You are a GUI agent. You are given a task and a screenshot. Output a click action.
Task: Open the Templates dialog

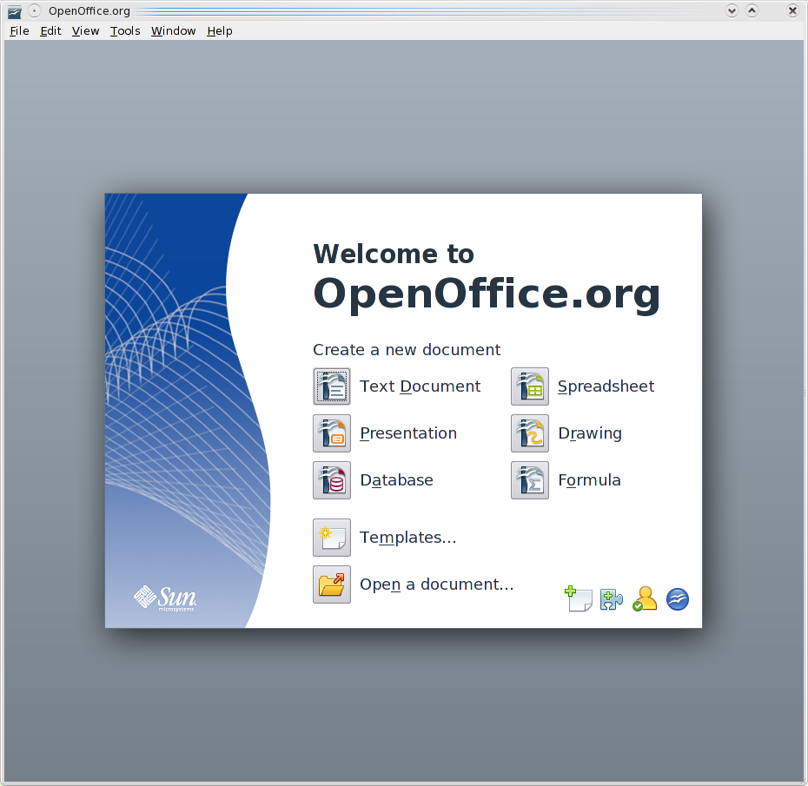click(x=332, y=538)
